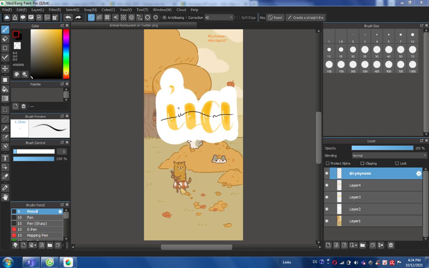Choose the Mapping Pen brush
This screenshot has width=429, height=268.
tap(37, 235)
